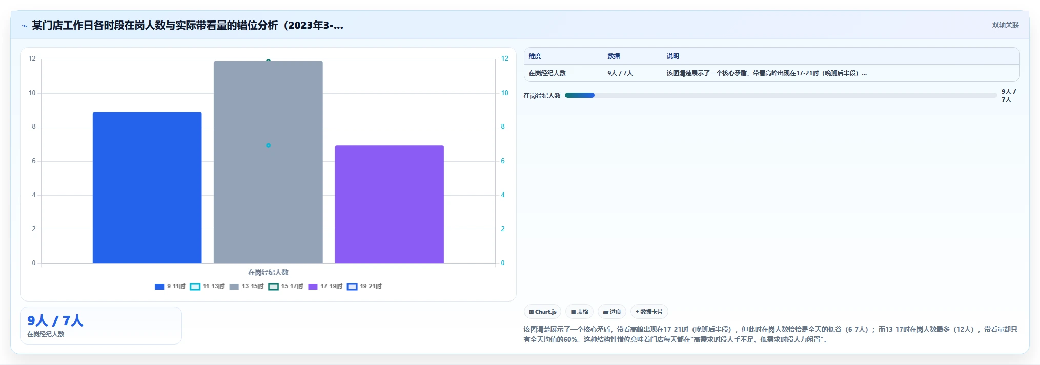The height and width of the screenshot is (365, 1040).
Task: Click the truncated 说明 description in the table row
Action: click(766, 73)
